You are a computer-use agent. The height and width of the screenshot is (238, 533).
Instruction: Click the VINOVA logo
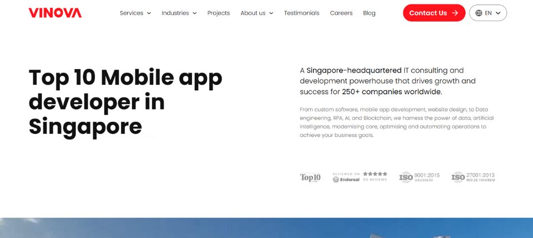pos(55,13)
